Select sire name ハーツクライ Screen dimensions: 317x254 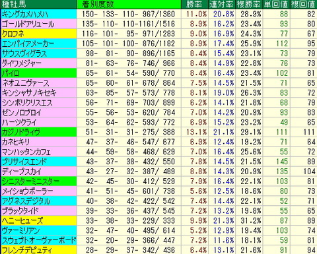19,122
